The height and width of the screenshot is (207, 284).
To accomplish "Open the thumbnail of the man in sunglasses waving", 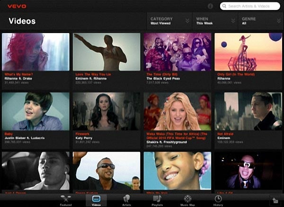I will click(x=106, y=171).
